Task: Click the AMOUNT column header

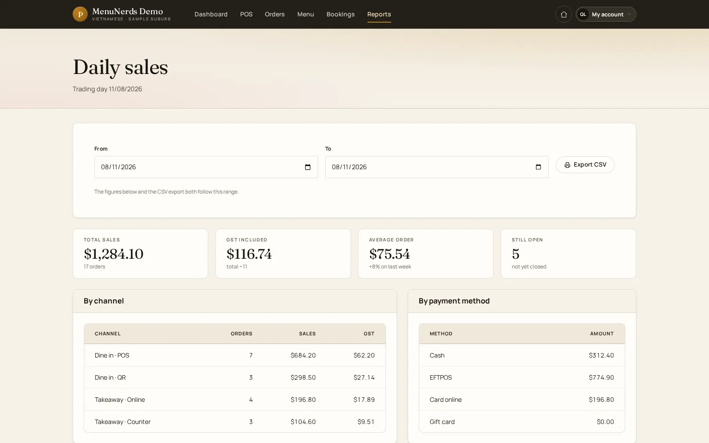Action: click(602, 334)
